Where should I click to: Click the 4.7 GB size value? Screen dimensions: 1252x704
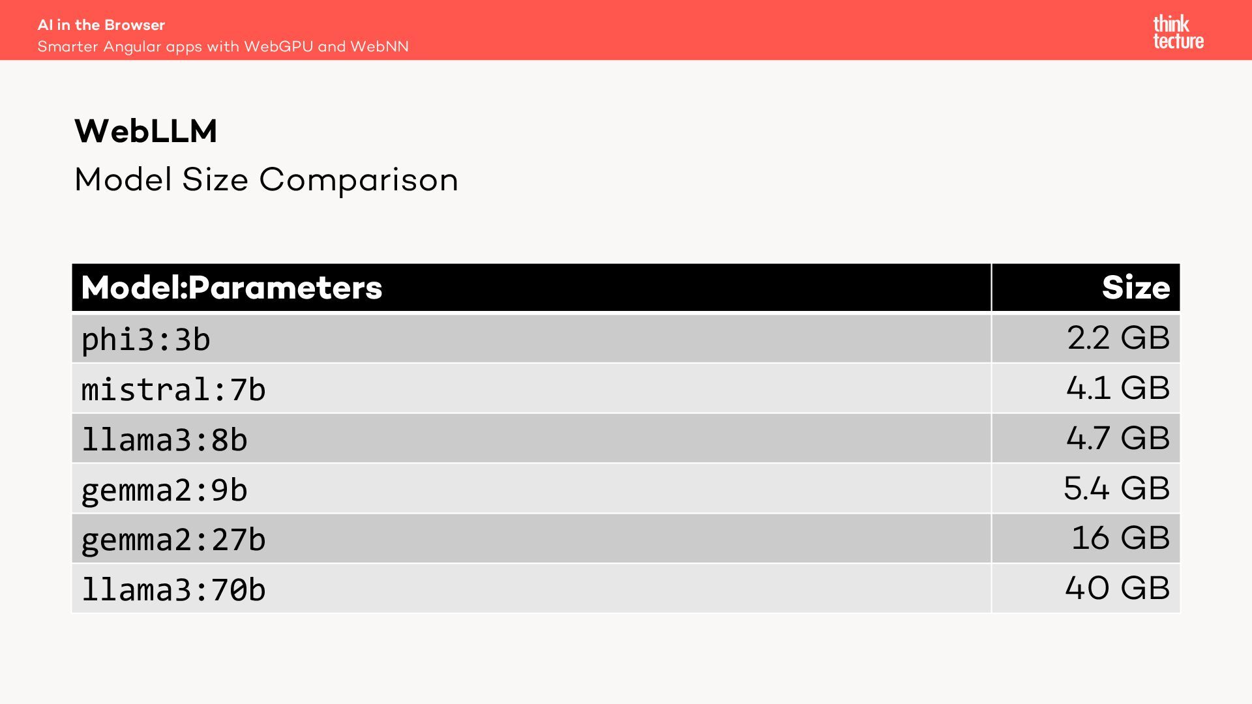tap(1118, 438)
